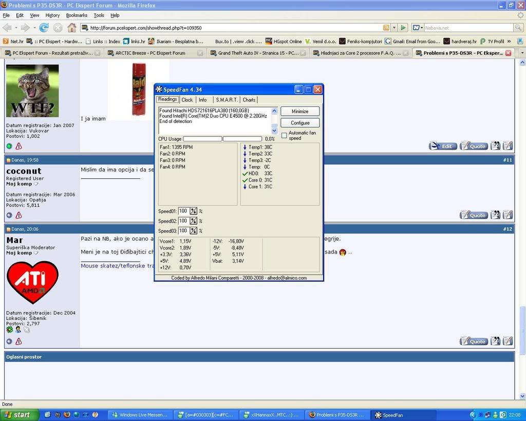Click the multi-quote icon on post #11

point(495,215)
